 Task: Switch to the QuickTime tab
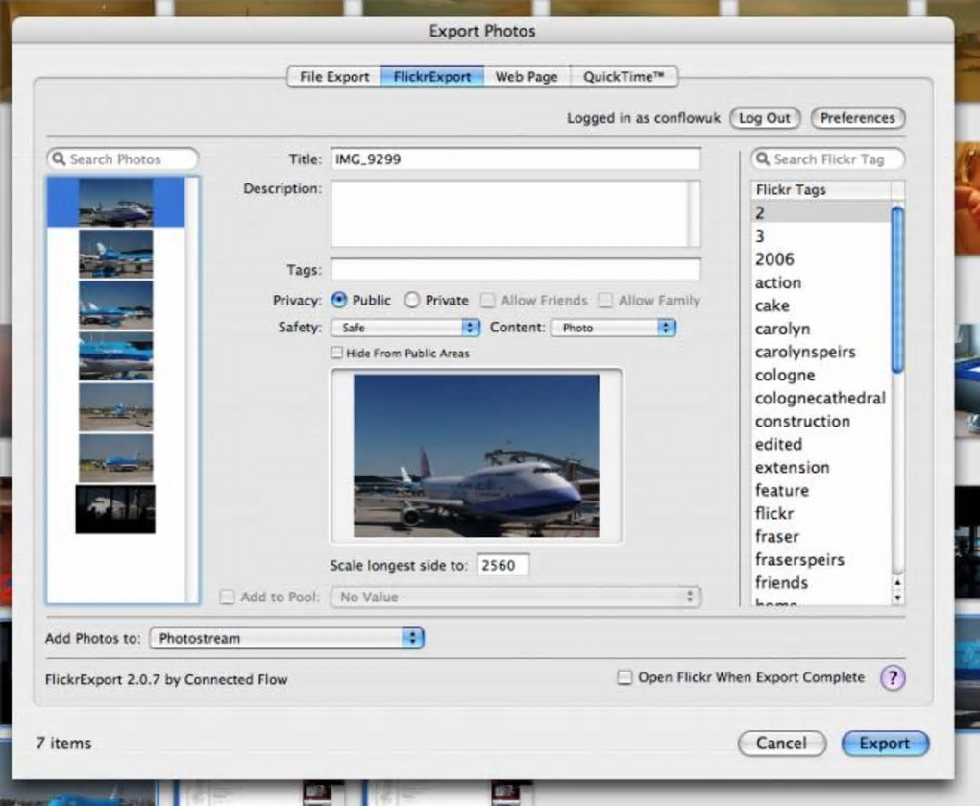pos(624,77)
